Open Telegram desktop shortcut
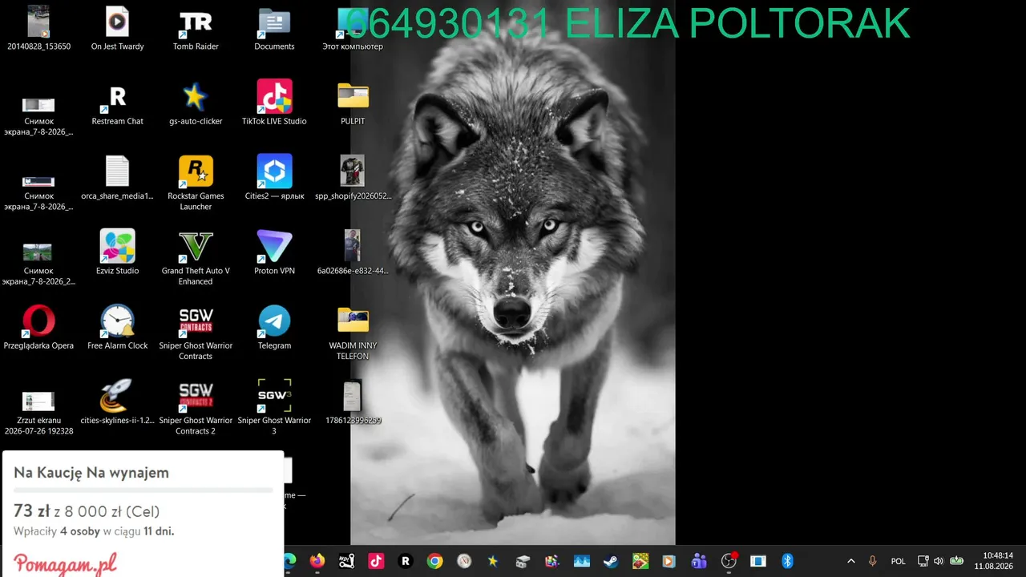Screen dimensions: 1026x577 point(274,329)
